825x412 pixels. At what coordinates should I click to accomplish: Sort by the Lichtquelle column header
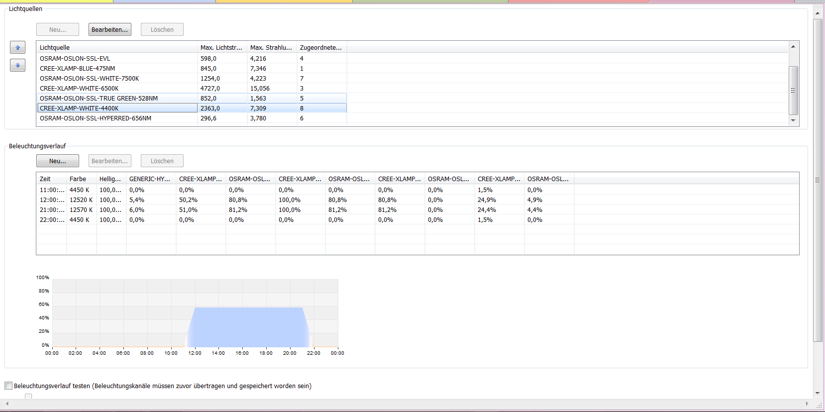click(117, 48)
